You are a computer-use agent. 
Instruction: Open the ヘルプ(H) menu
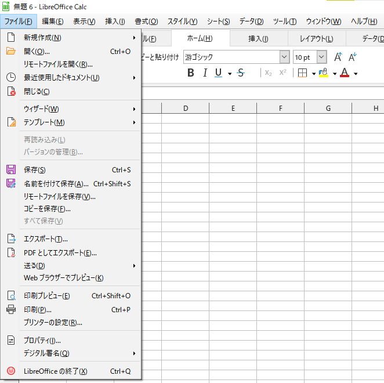pos(364,21)
